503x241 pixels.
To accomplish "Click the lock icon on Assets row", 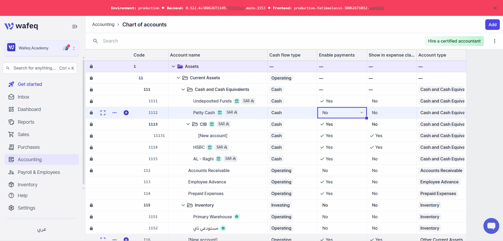I will pyautogui.click(x=91, y=66).
